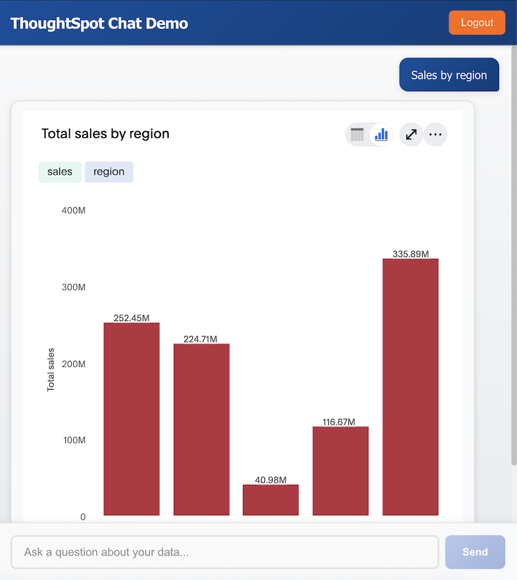Select the bar chart view icon

pyautogui.click(x=381, y=135)
